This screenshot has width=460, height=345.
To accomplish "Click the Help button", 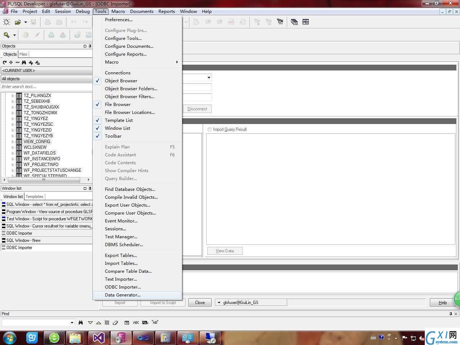I will pyautogui.click(x=443, y=303).
